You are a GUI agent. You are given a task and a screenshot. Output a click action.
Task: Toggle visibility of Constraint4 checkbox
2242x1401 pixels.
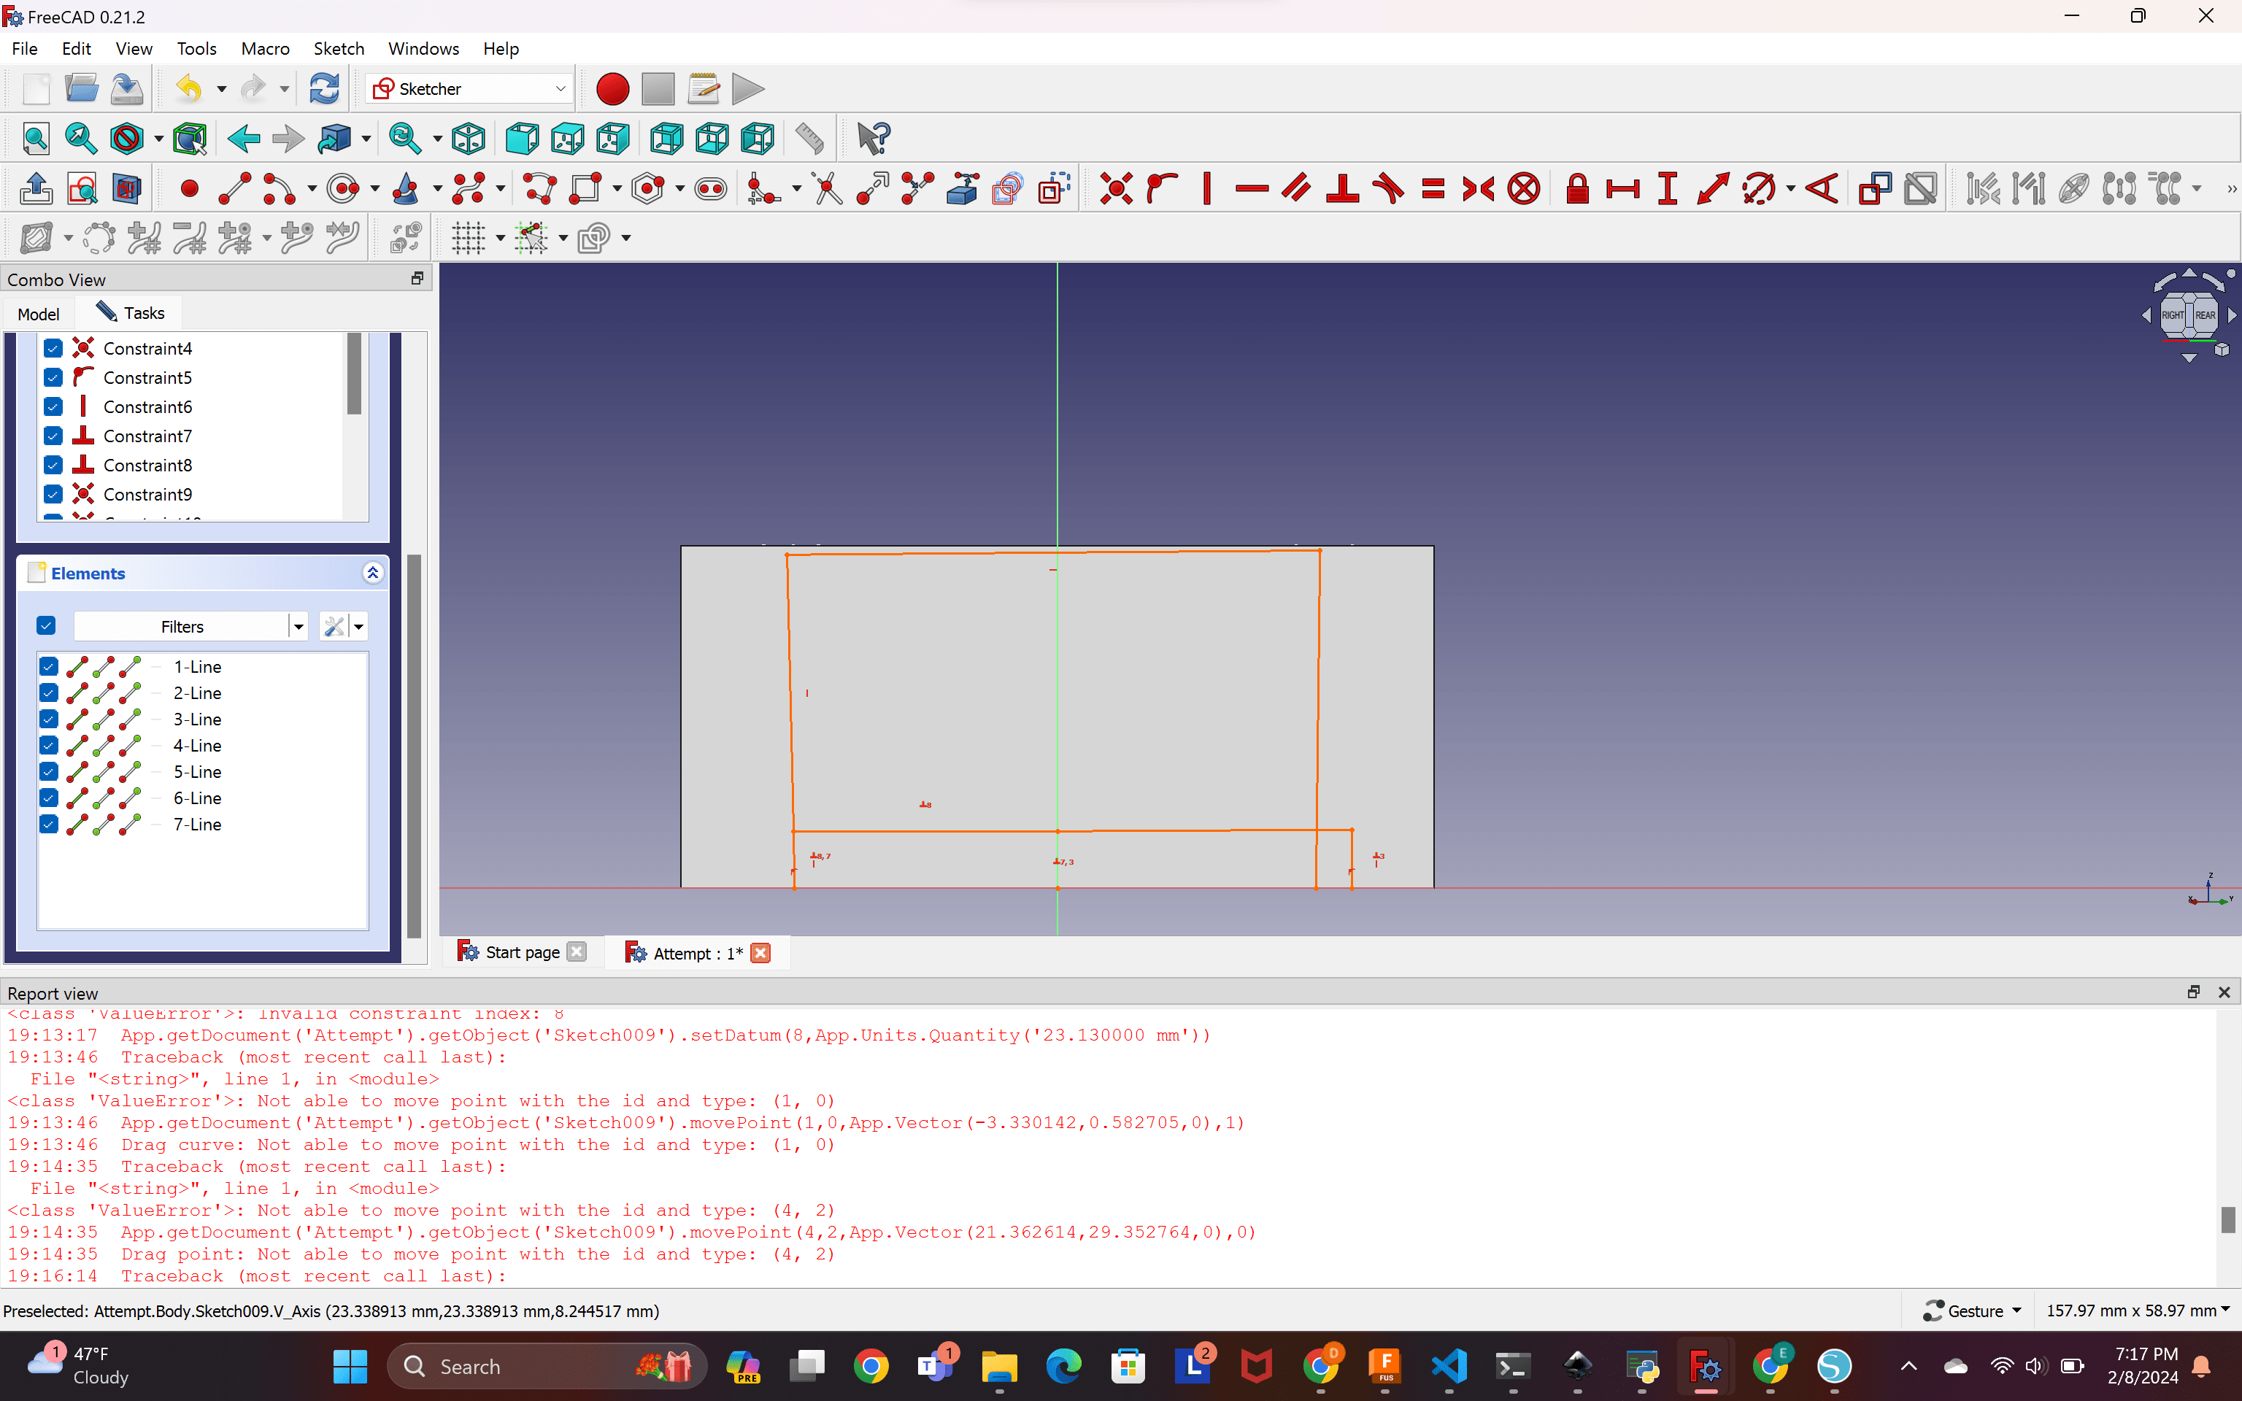53,347
